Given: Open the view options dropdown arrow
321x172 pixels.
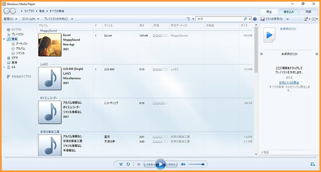Looking at the screenshot, I should click(193, 19).
